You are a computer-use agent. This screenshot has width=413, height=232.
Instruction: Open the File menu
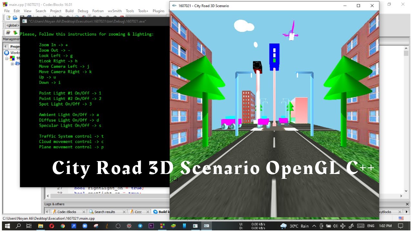[7, 11]
